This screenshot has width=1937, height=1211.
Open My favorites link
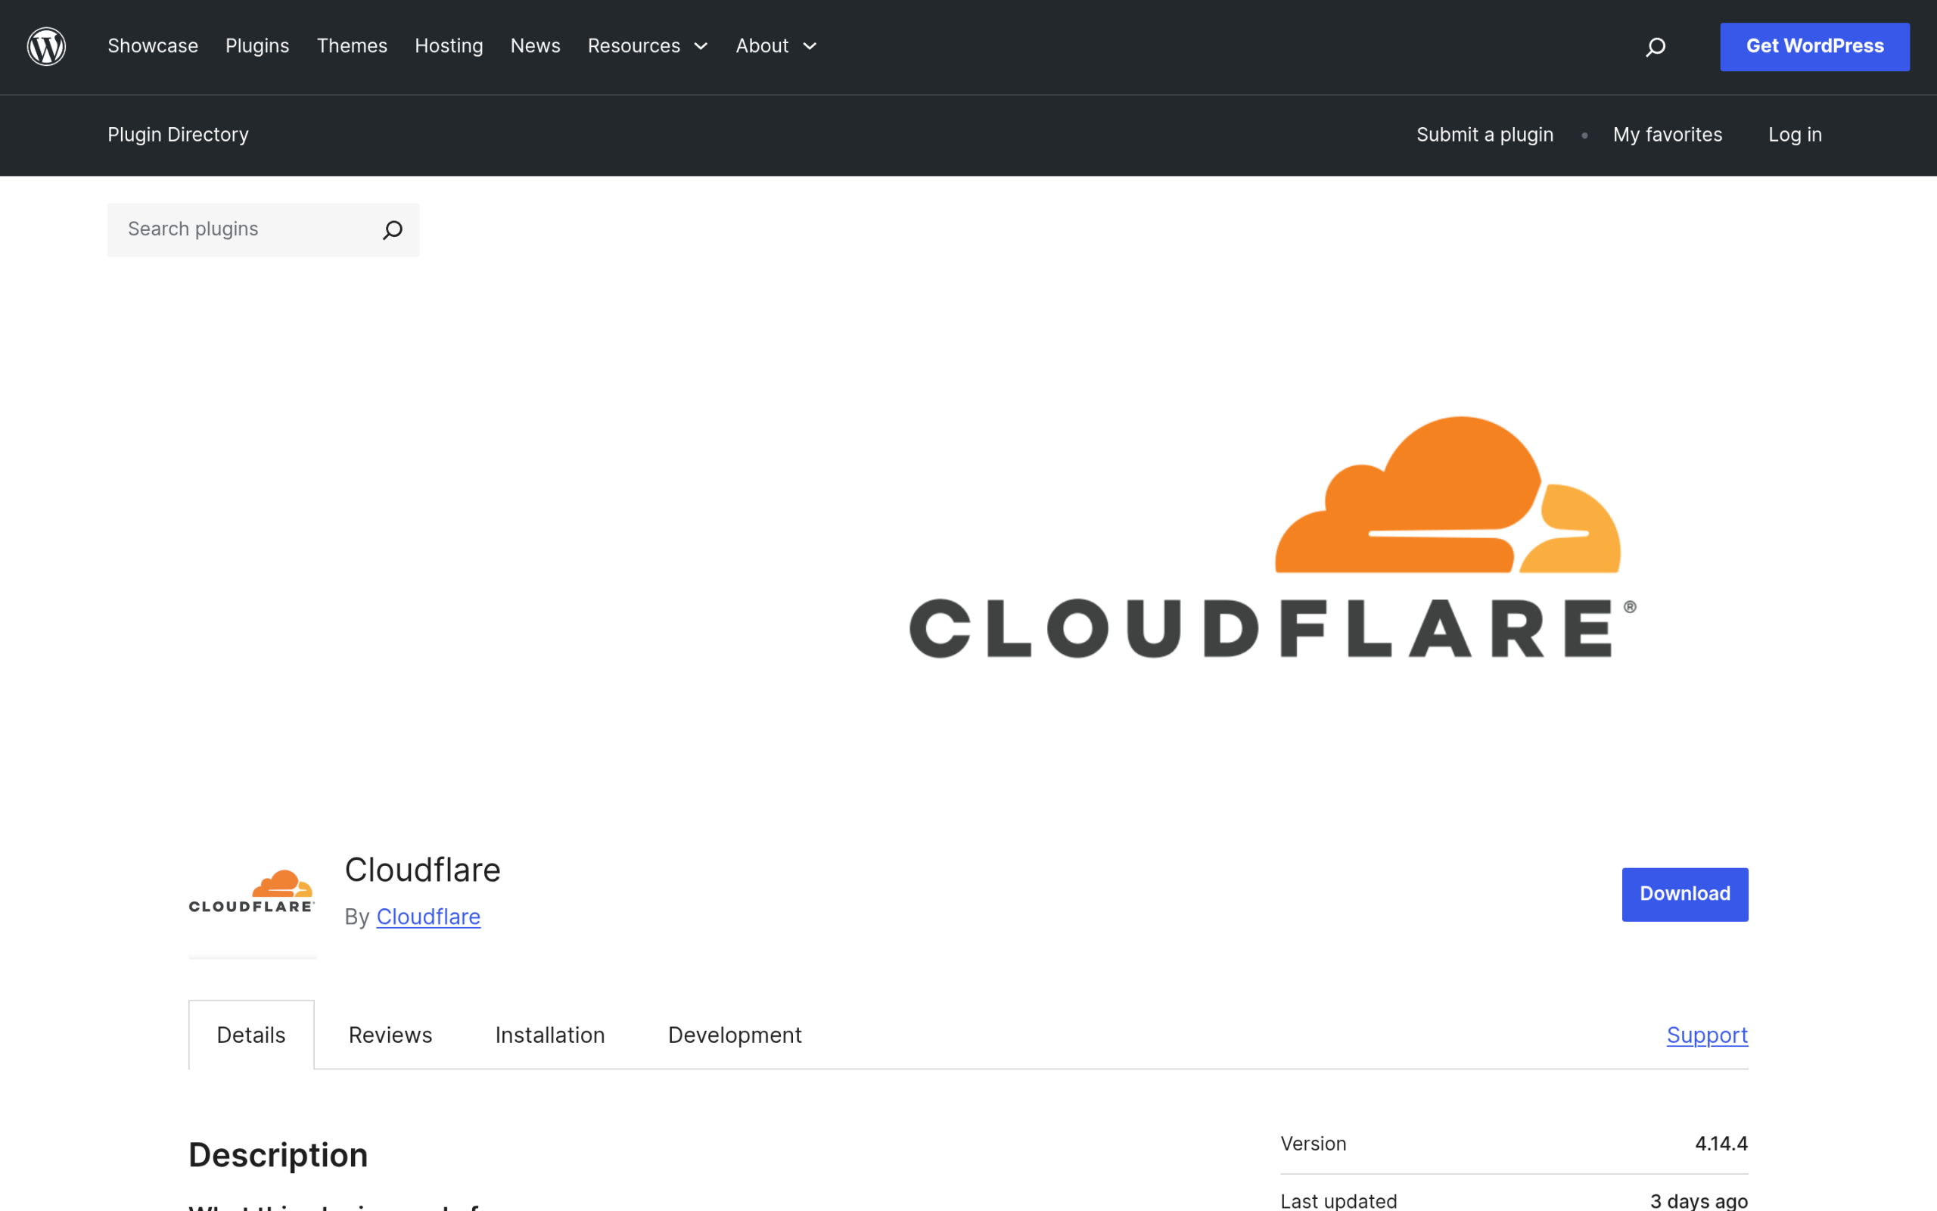(x=1668, y=135)
